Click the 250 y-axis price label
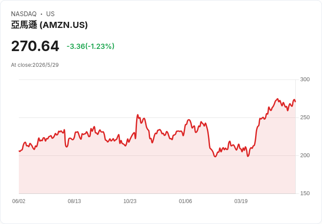 pyautogui.click(x=305, y=117)
